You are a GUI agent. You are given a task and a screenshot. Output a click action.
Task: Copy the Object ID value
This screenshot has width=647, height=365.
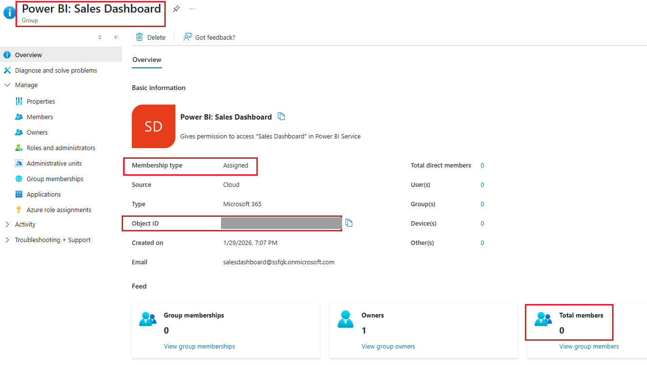pyautogui.click(x=349, y=223)
